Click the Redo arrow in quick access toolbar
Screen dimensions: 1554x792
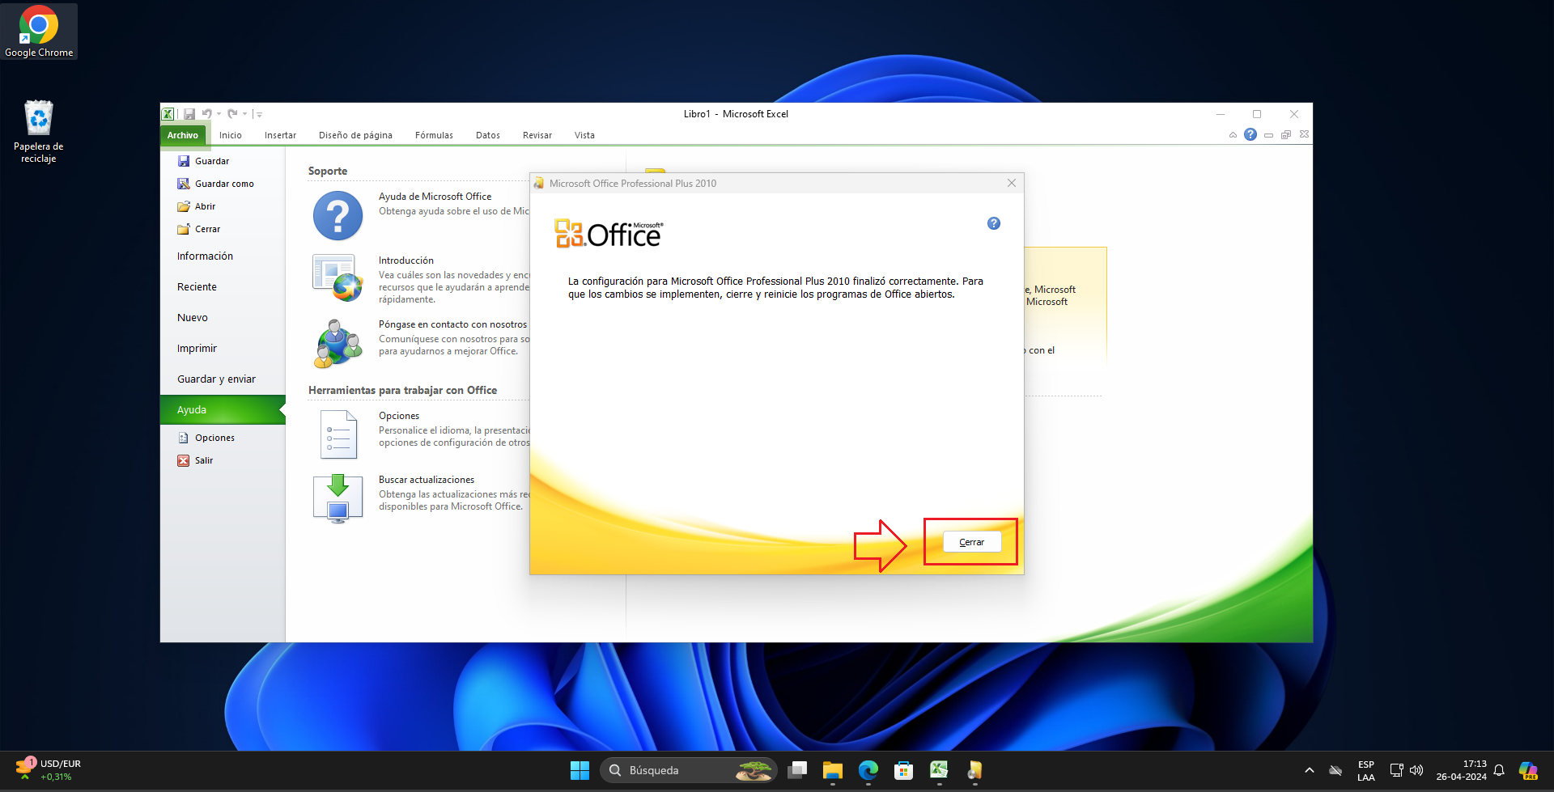click(232, 114)
